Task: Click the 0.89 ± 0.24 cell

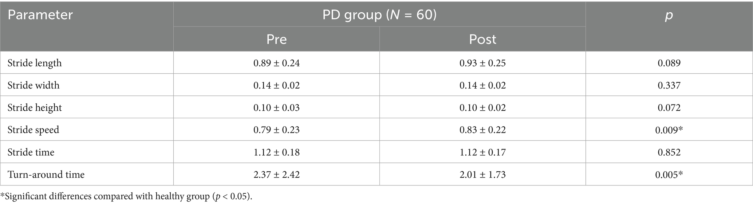Action: (276, 63)
